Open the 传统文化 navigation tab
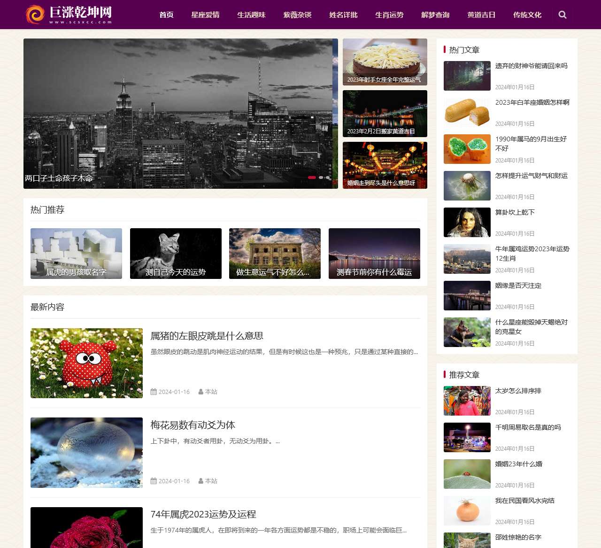 click(x=527, y=15)
